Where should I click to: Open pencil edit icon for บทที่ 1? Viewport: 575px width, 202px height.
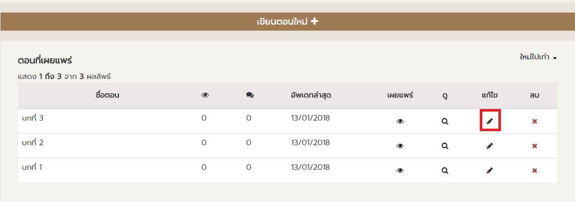click(x=489, y=170)
